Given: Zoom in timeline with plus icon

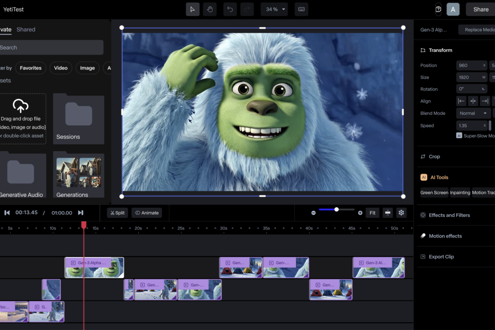Looking at the screenshot, I should 360,213.
